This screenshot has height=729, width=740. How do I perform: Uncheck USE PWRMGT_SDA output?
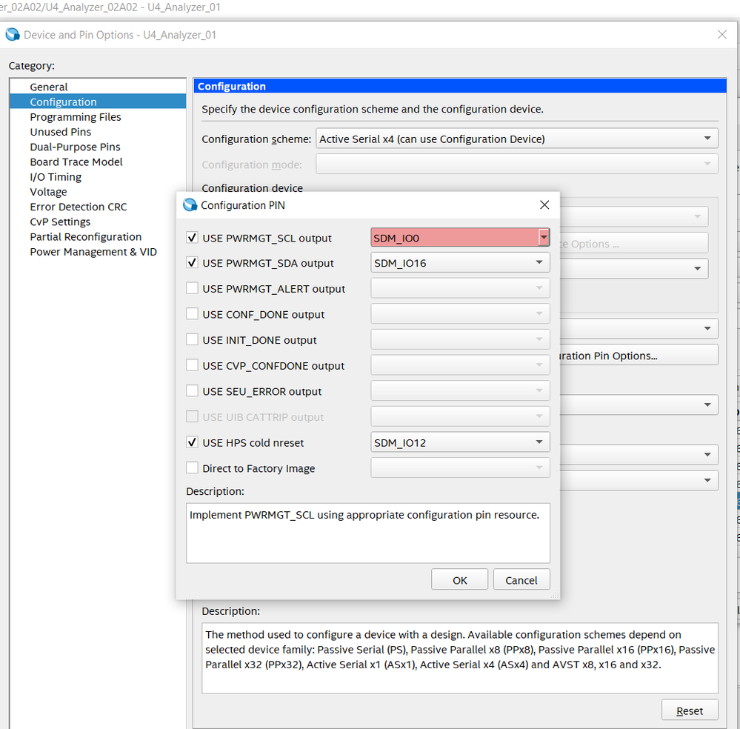click(192, 262)
